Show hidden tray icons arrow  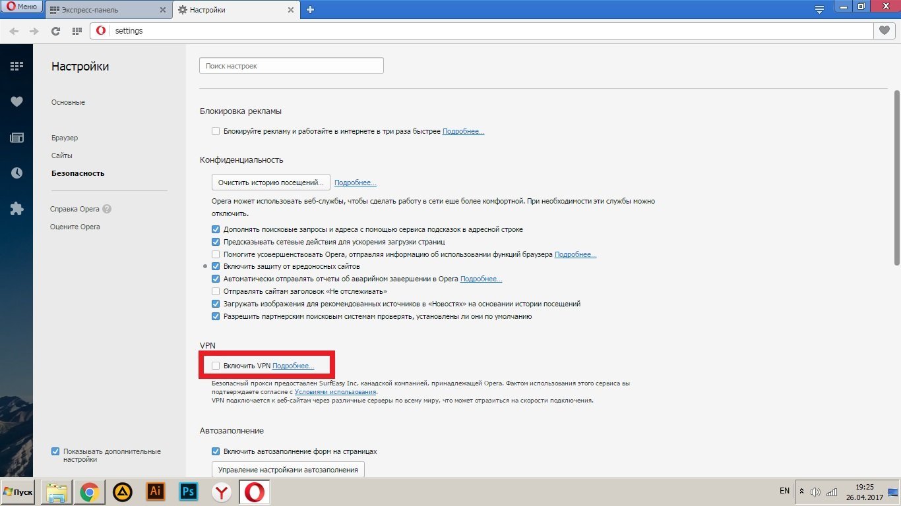coord(802,492)
